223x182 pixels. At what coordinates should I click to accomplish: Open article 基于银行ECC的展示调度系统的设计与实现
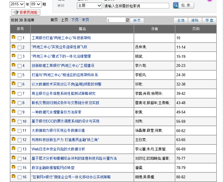pos(65,121)
